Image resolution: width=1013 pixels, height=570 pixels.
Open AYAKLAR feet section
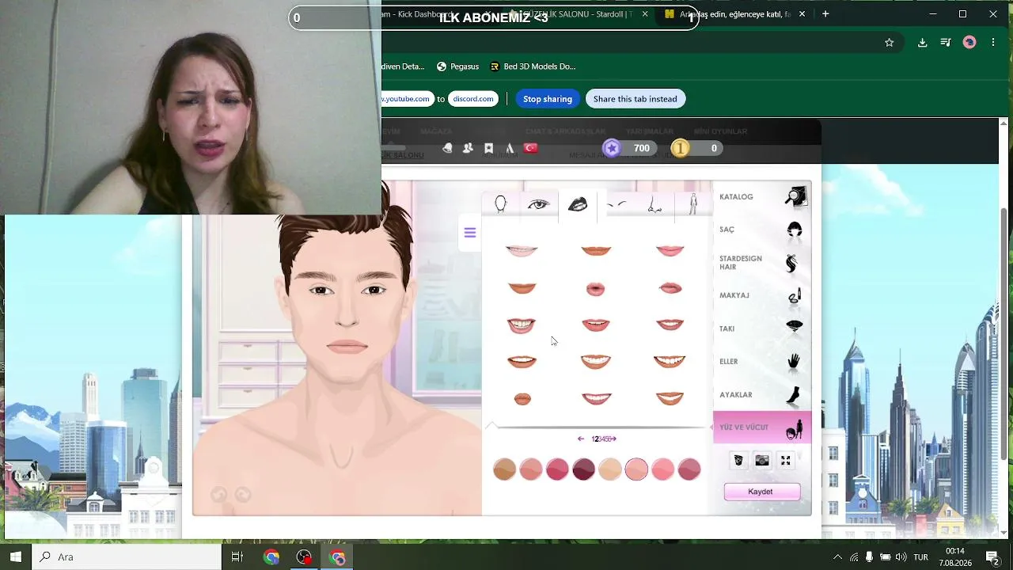tap(761, 394)
